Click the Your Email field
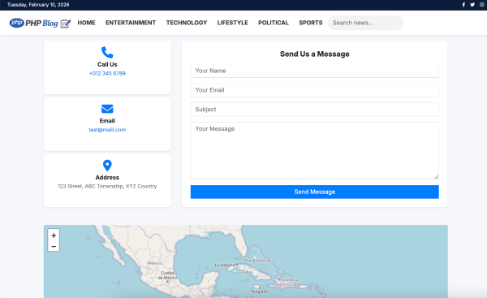Viewport: 487px width, 298px height. click(x=315, y=90)
